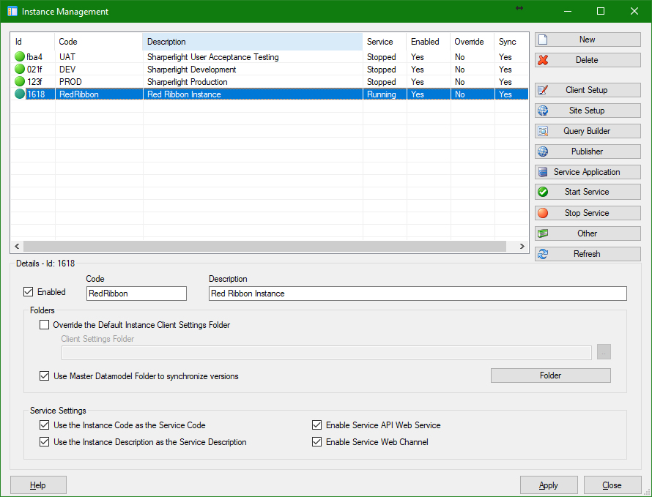Click the Query Builder magnifier icon
The height and width of the screenshot is (497, 652).
pyautogui.click(x=543, y=131)
